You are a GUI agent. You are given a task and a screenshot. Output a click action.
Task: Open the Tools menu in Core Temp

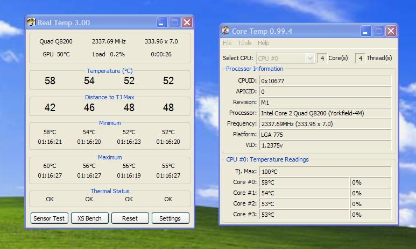(245, 43)
